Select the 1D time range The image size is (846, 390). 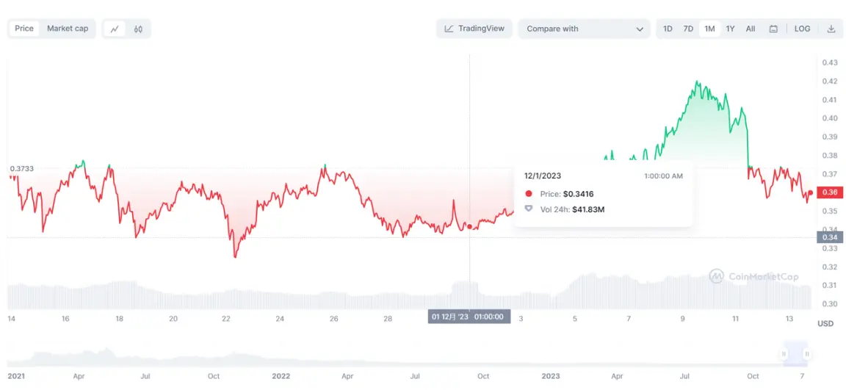(668, 29)
